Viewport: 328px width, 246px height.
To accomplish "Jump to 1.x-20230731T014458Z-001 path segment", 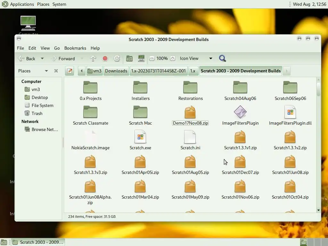I will click(158, 71).
